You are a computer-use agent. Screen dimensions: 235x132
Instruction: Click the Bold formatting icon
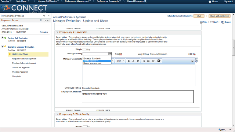click(129, 61)
